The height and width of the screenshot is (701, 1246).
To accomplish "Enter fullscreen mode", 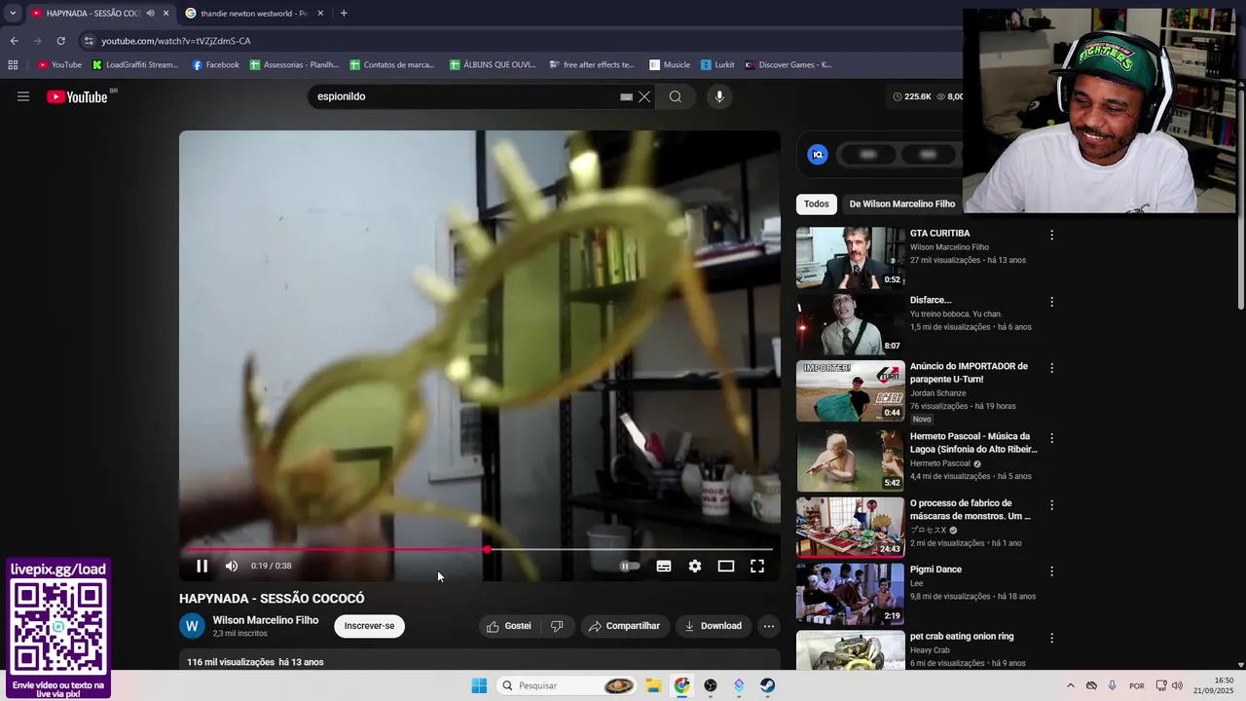I will (757, 566).
